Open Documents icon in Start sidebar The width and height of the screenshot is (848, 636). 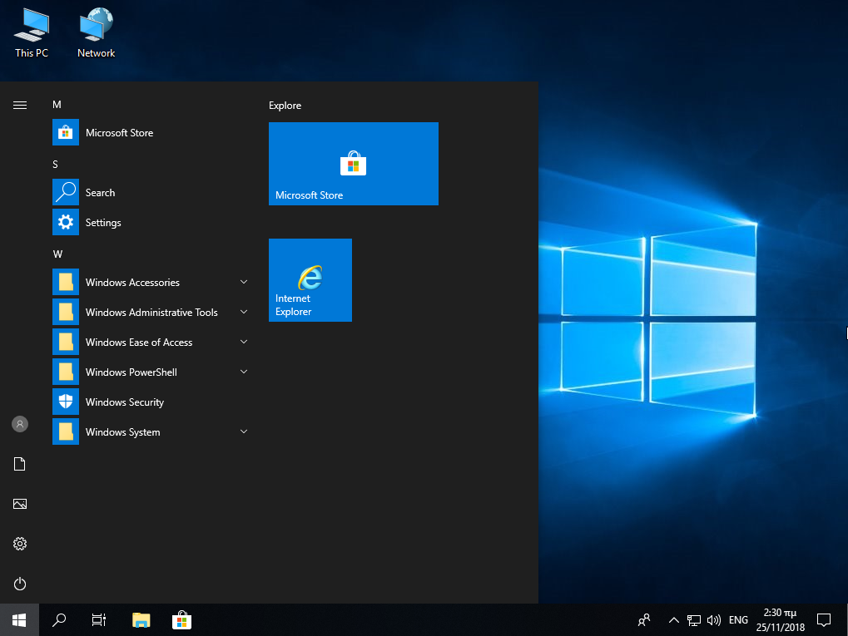[x=20, y=464]
